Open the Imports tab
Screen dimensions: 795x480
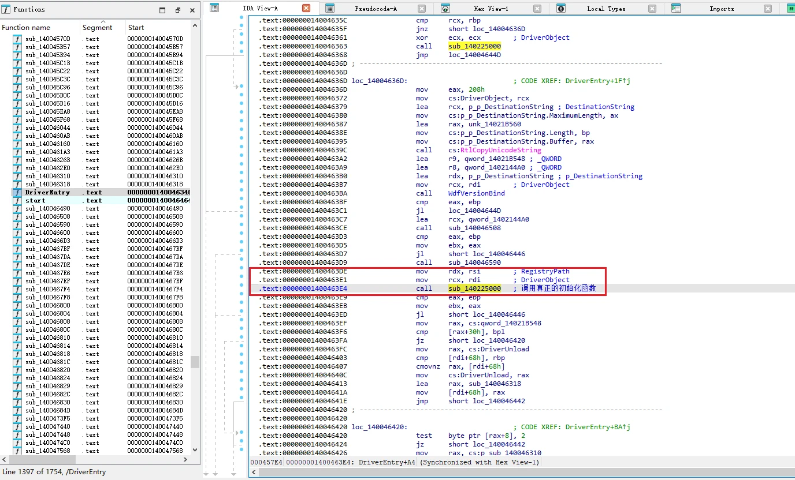(x=722, y=9)
